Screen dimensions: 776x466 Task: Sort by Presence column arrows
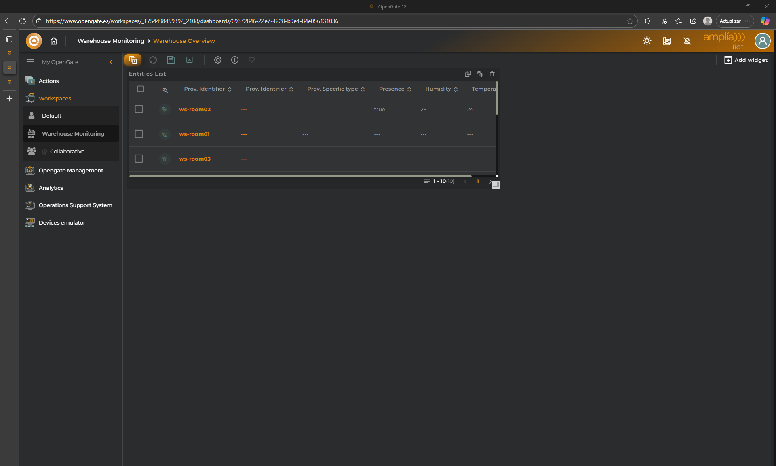(x=409, y=89)
